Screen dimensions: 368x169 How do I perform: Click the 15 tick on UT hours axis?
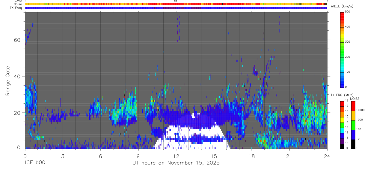(214, 156)
